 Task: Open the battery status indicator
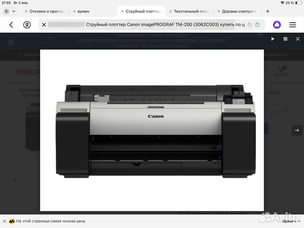point(299,3)
